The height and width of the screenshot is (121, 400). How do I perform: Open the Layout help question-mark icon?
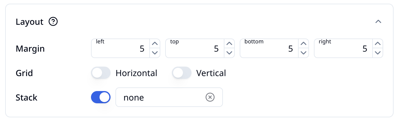[53, 22]
